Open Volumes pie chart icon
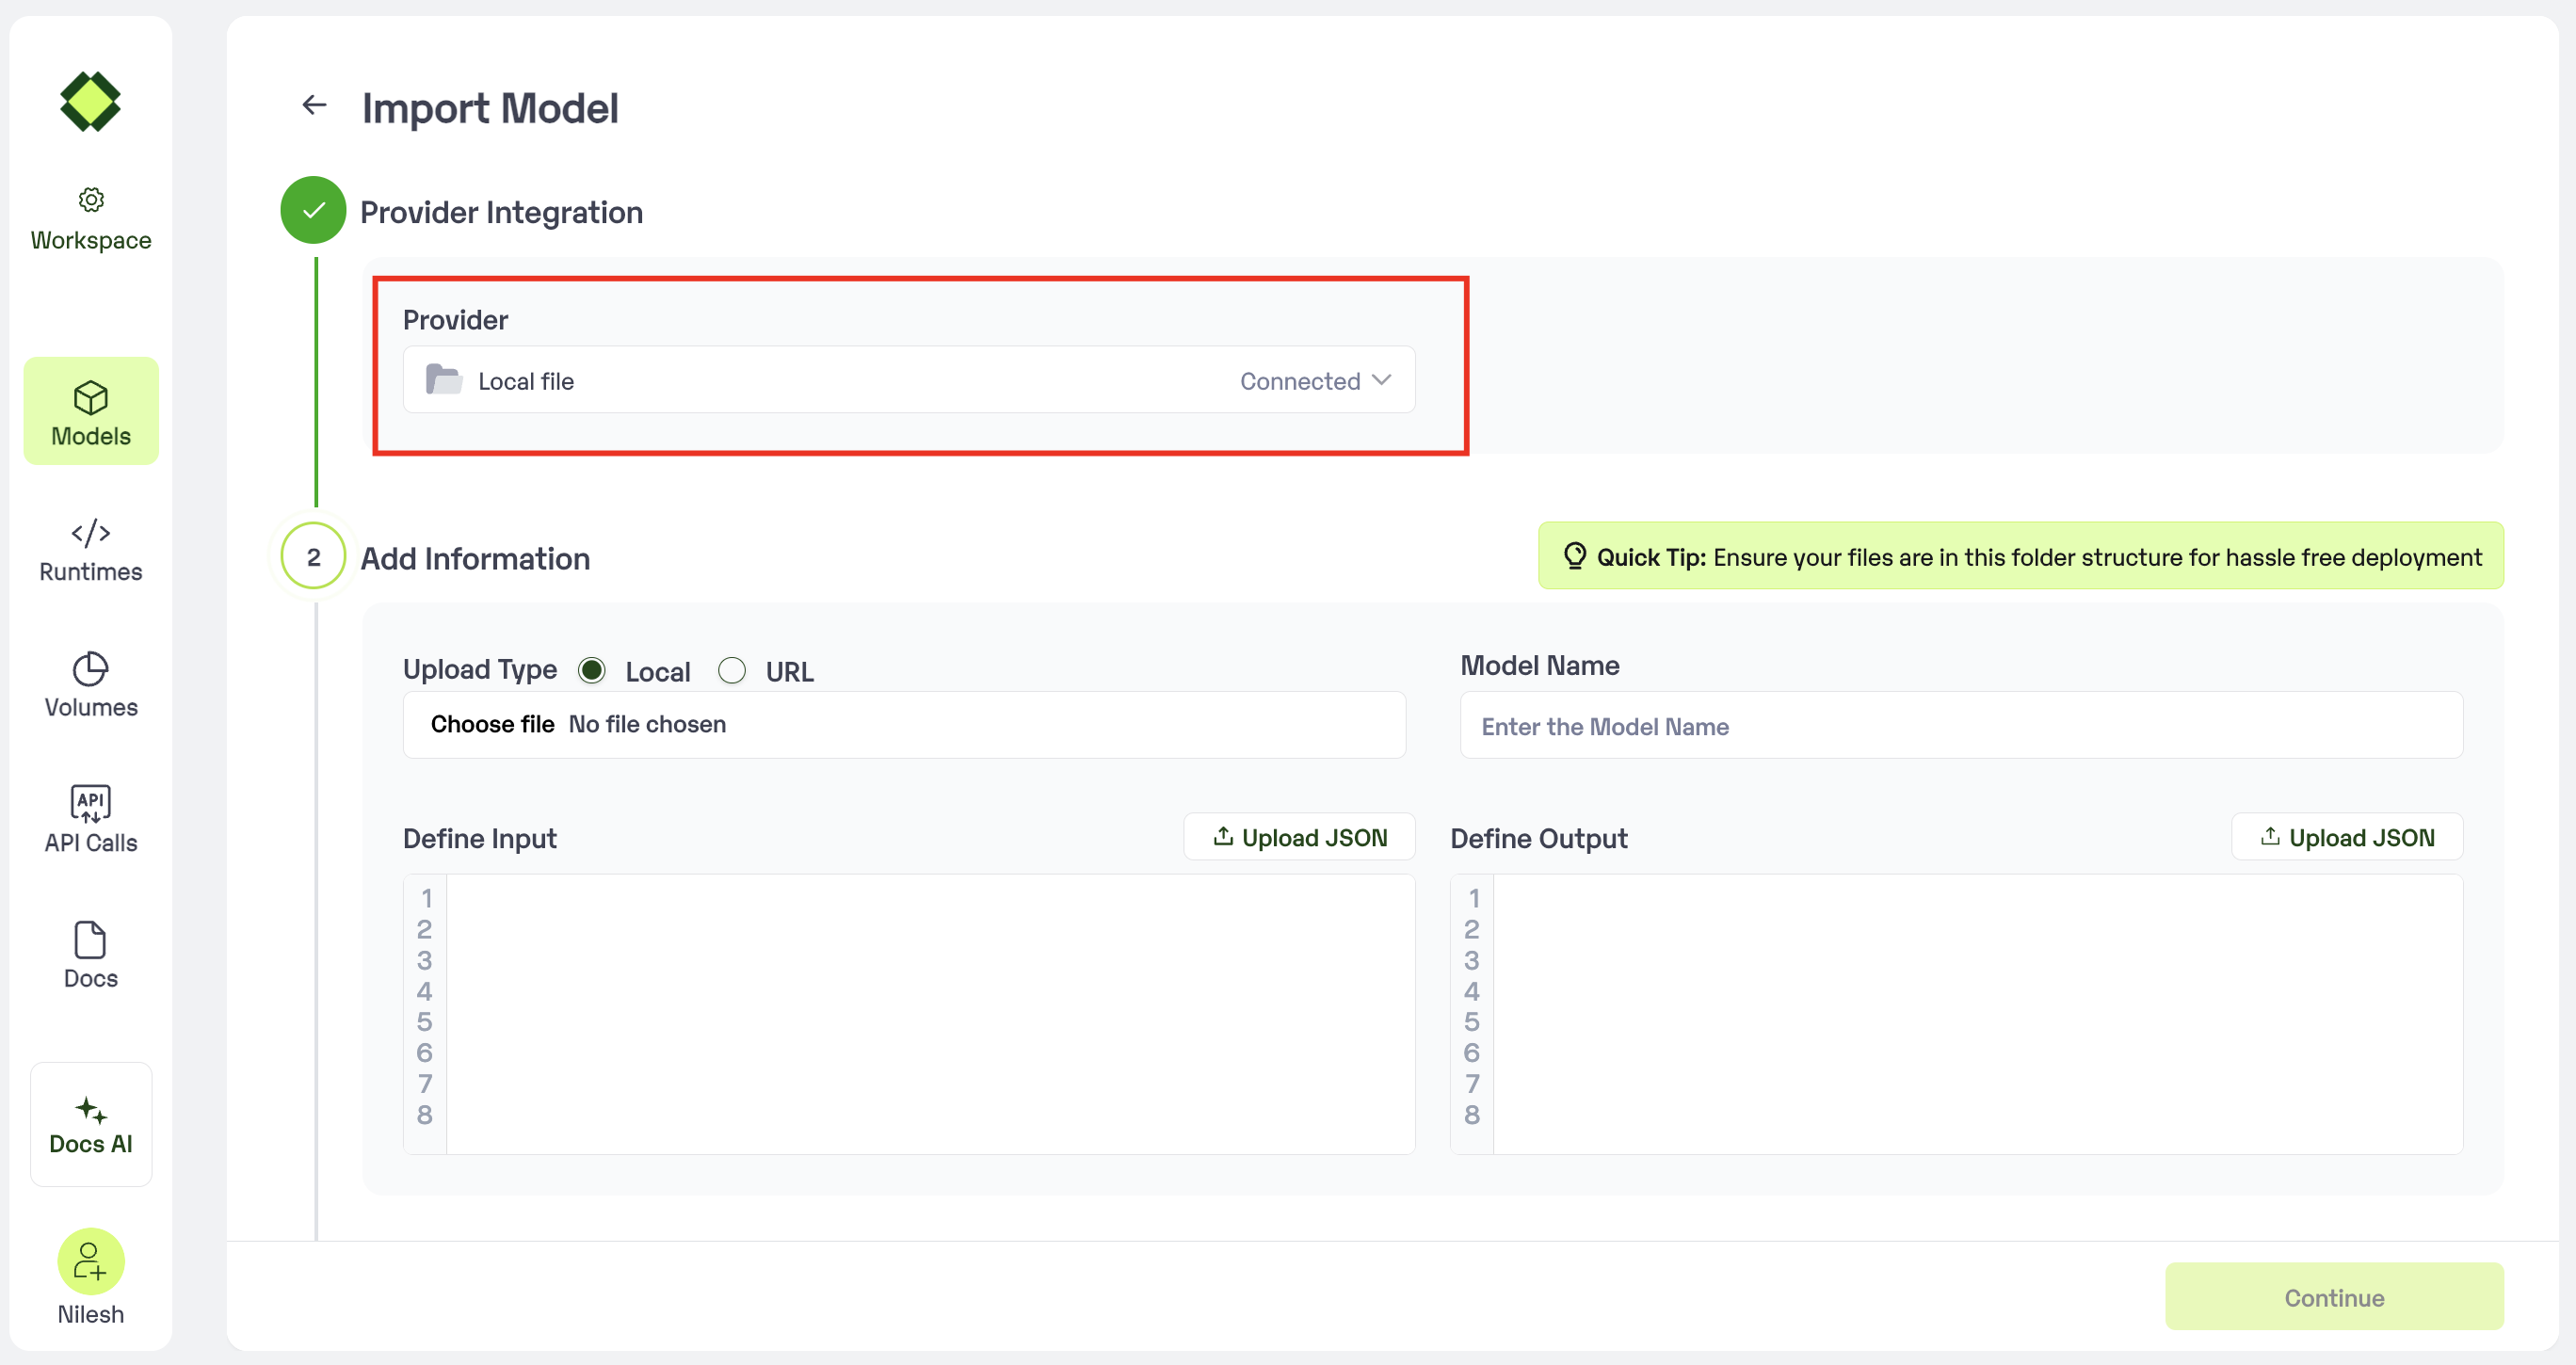Screen dimensions: 2576x1365 (91, 669)
